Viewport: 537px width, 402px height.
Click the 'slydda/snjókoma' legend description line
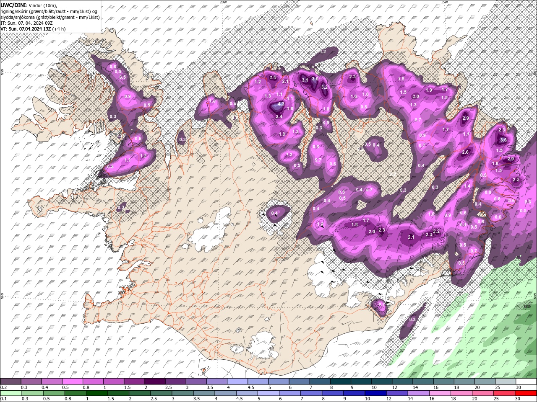50,17
